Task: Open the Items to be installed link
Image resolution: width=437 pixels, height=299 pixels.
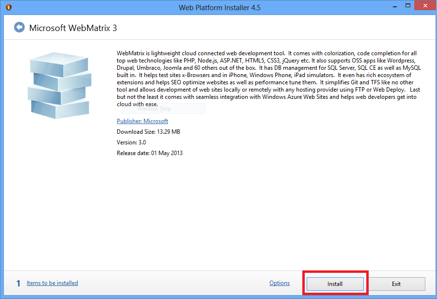Action: point(52,283)
